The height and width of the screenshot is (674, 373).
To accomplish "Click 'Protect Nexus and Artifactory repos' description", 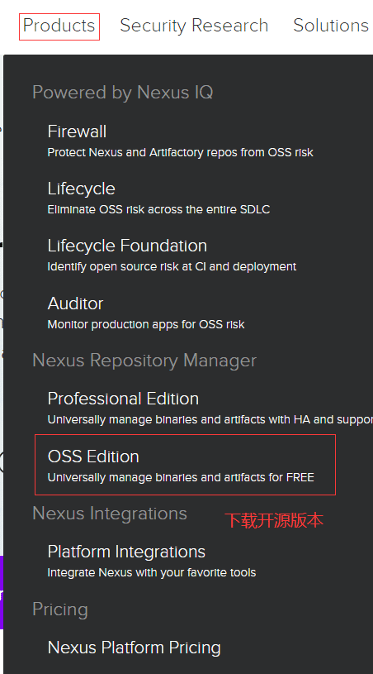I will (x=180, y=153).
